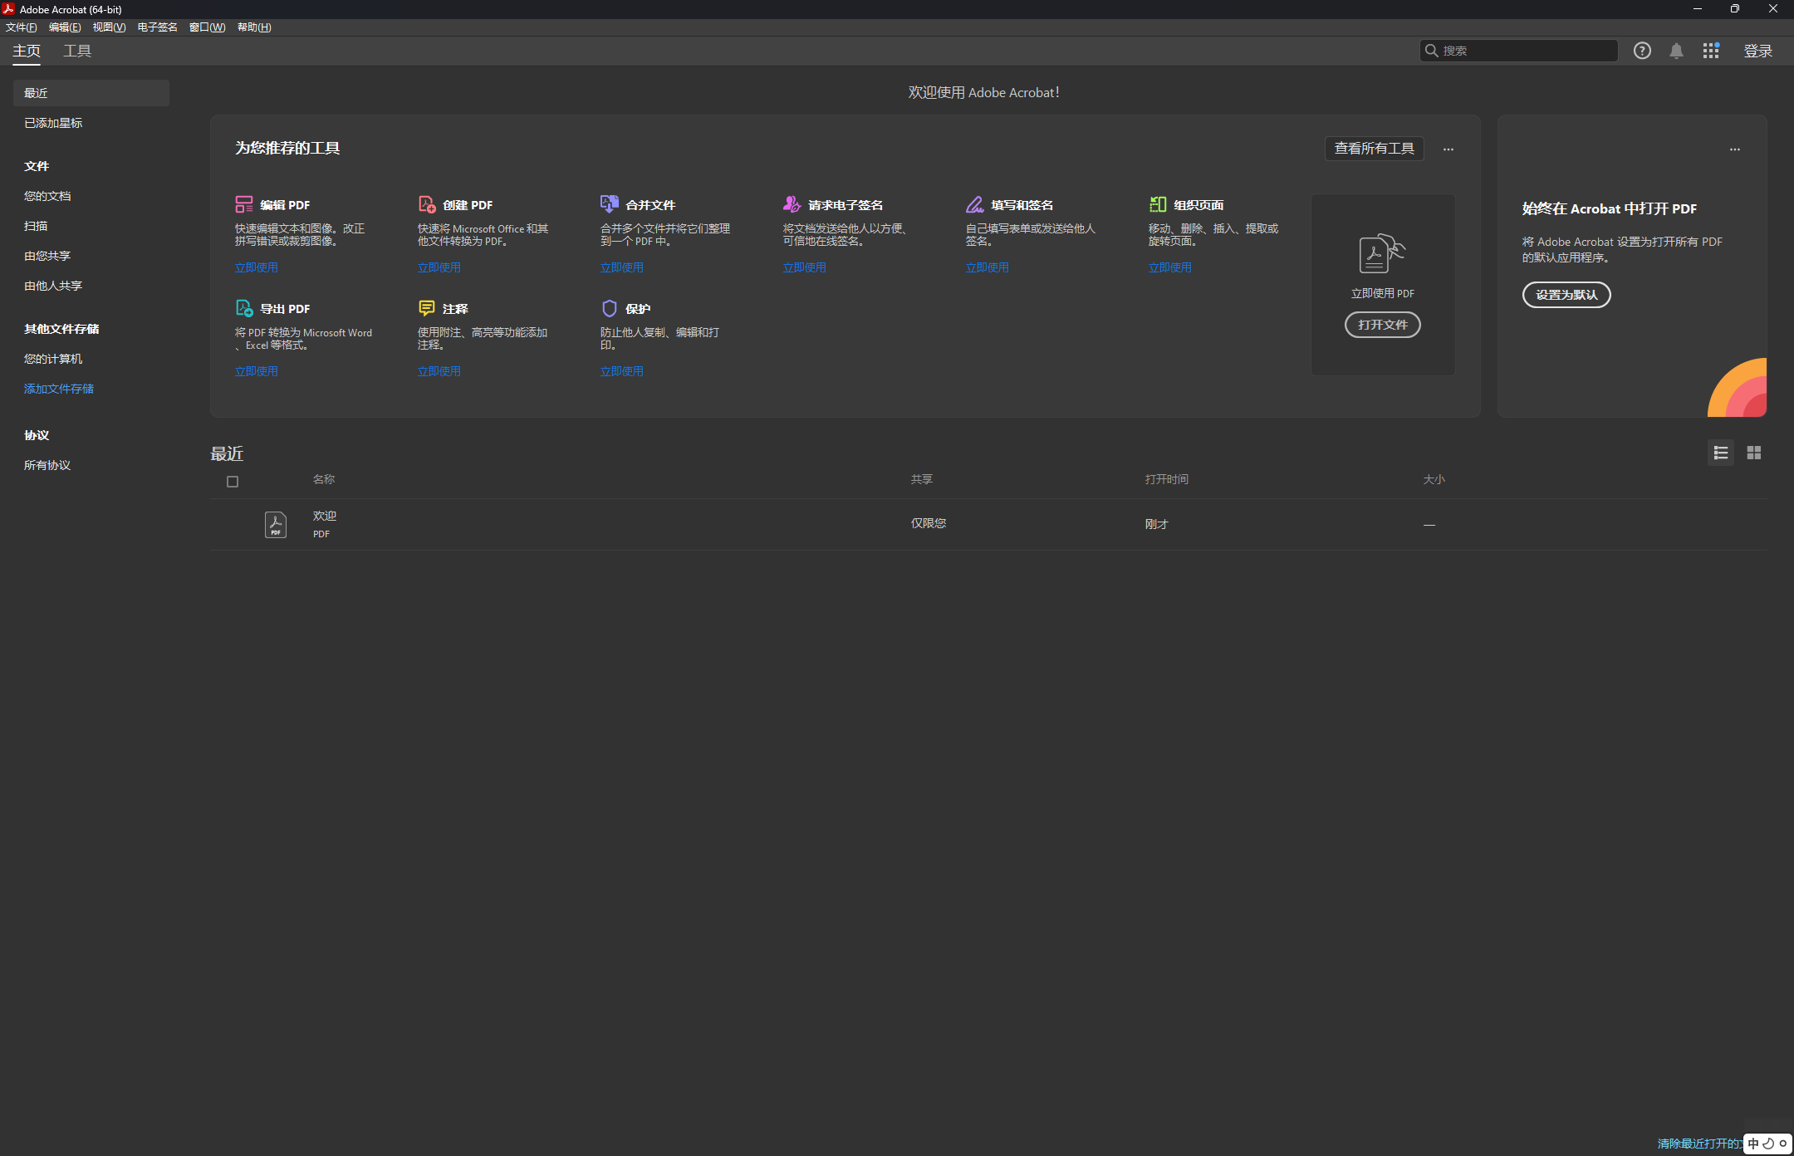Open the apps grid icon
1794x1156 pixels.
[x=1710, y=51]
